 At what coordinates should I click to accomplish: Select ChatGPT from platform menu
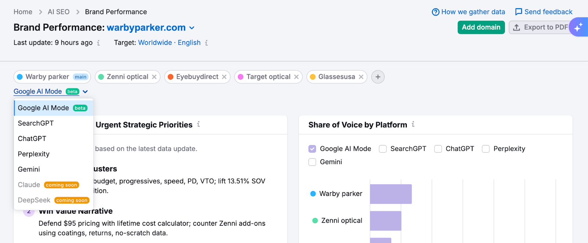(x=32, y=138)
